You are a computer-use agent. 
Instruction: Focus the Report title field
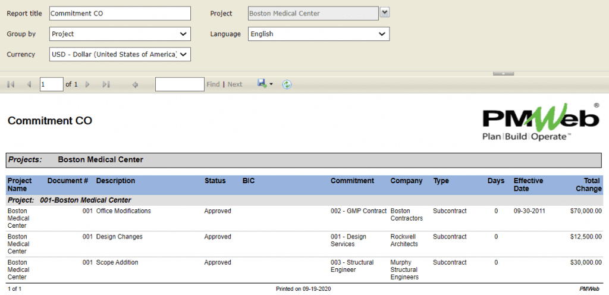click(120, 13)
